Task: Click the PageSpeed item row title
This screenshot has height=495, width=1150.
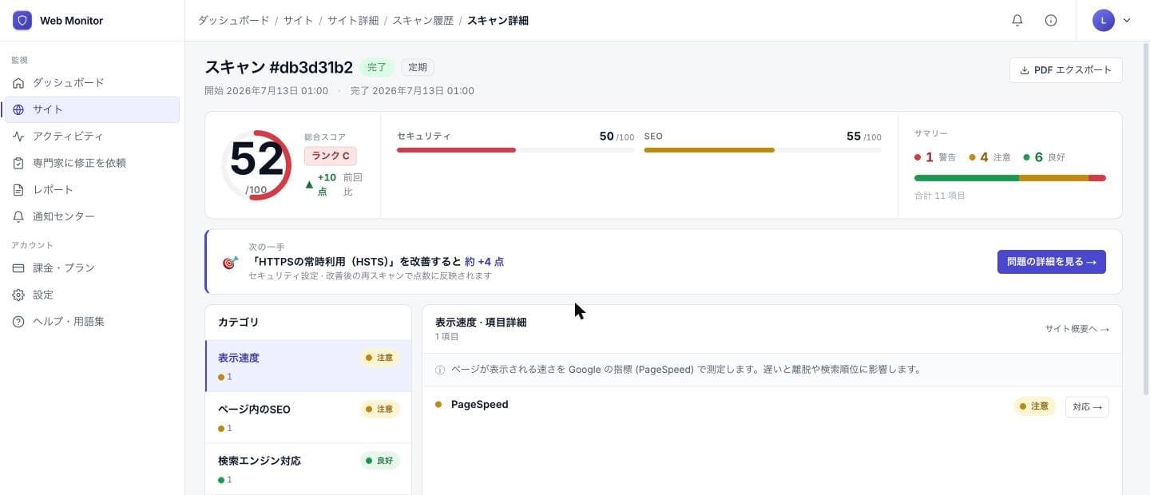Action: click(x=479, y=405)
